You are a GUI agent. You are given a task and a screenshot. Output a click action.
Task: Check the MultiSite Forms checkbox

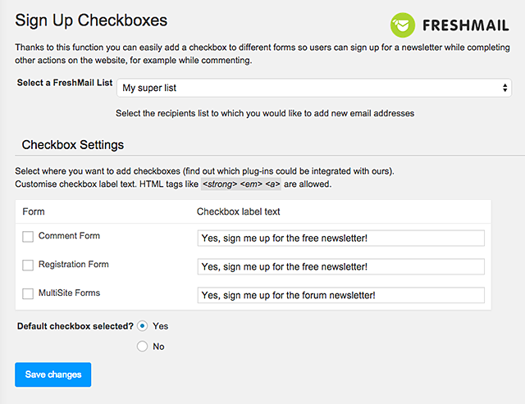tap(28, 293)
